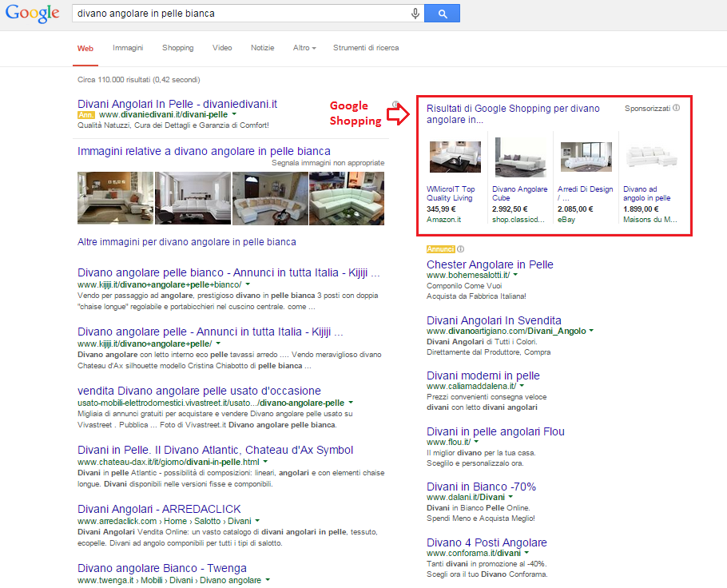Go to the Video tab
727x588 pixels.
(x=222, y=48)
